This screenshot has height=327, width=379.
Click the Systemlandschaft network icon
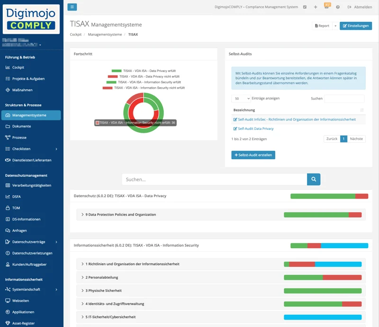click(8, 289)
